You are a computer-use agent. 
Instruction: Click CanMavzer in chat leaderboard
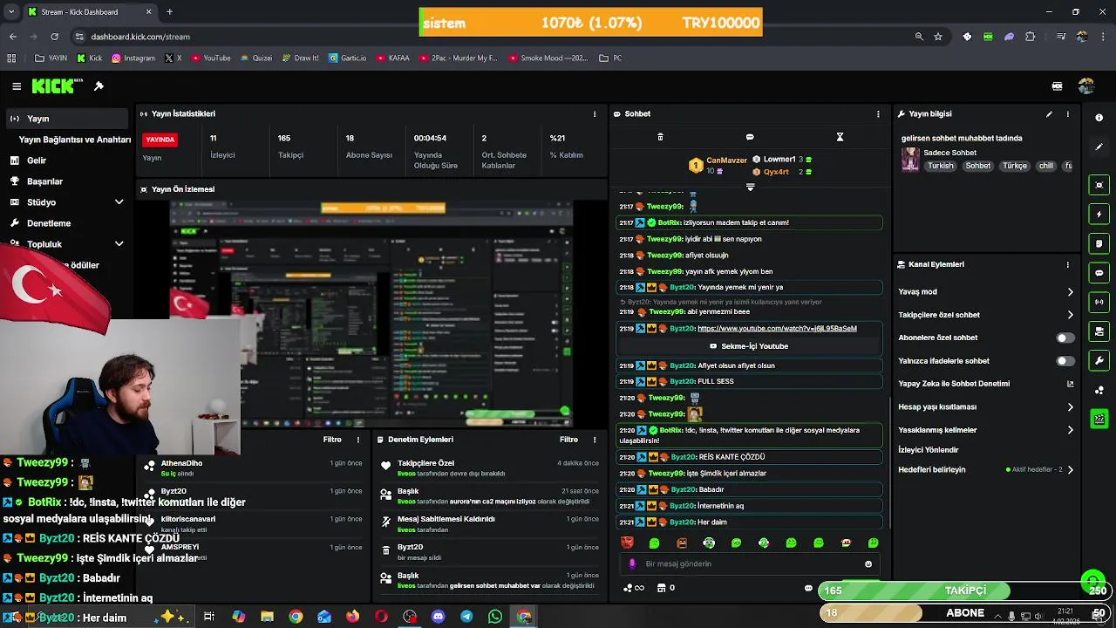pyautogui.click(x=726, y=160)
